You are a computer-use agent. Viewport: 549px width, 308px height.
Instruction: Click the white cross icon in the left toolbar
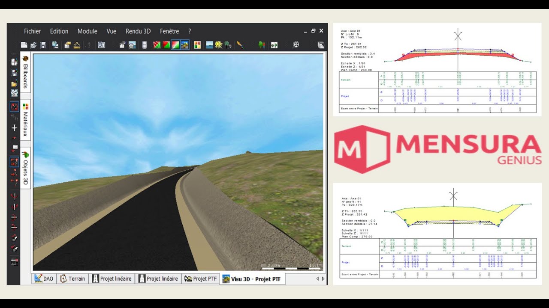(14, 128)
